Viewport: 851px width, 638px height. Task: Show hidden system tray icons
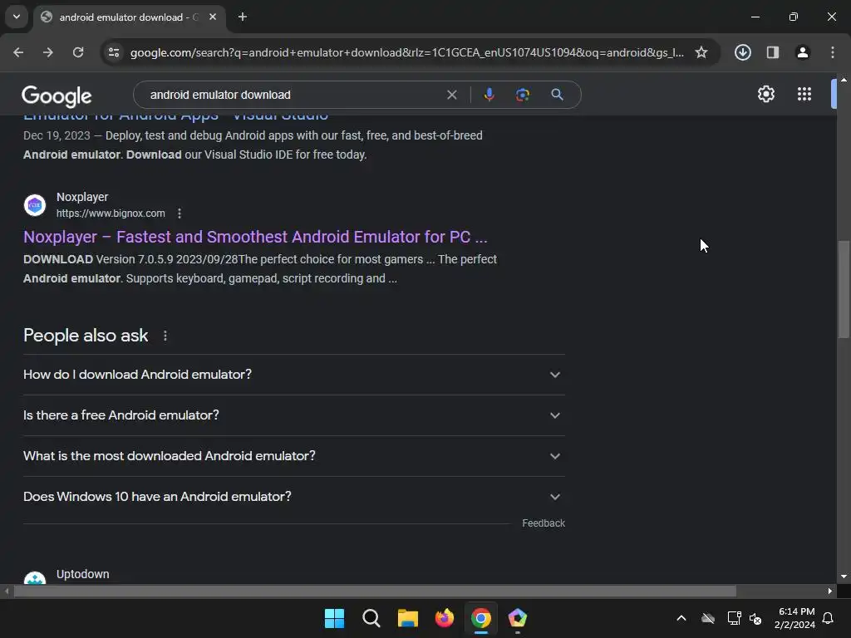tap(681, 618)
